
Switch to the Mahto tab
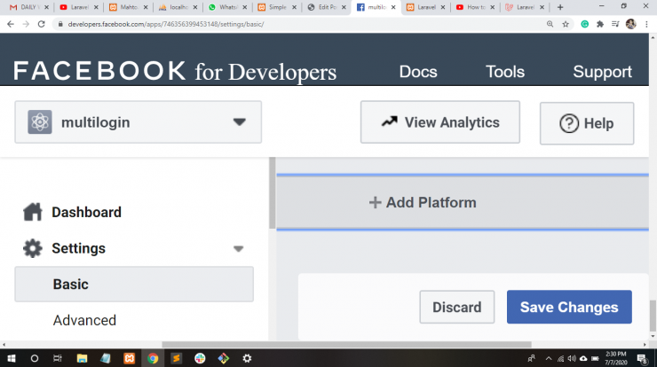pyautogui.click(x=129, y=7)
